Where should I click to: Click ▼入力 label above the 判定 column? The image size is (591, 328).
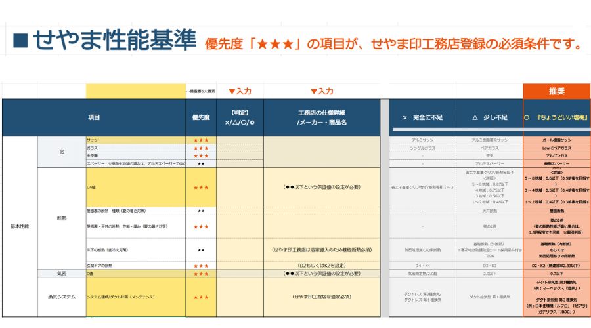click(240, 91)
